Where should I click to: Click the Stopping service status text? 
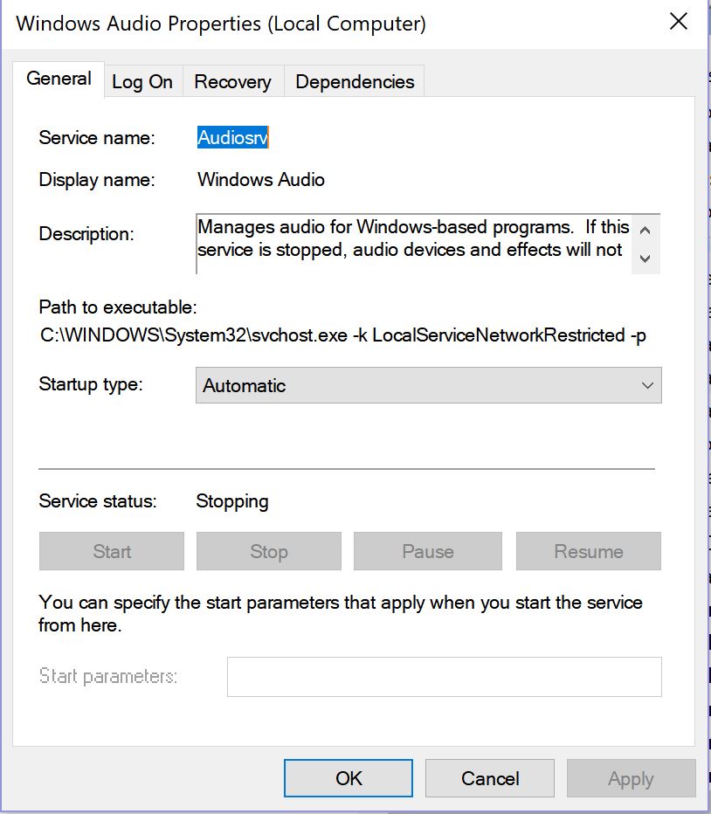pyautogui.click(x=232, y=501)
